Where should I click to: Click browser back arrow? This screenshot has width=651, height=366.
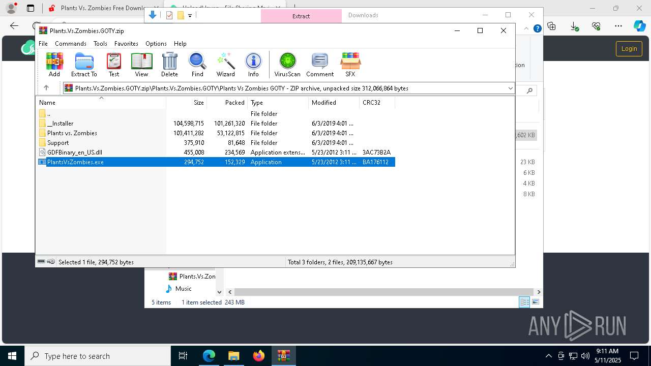point(14,26)
